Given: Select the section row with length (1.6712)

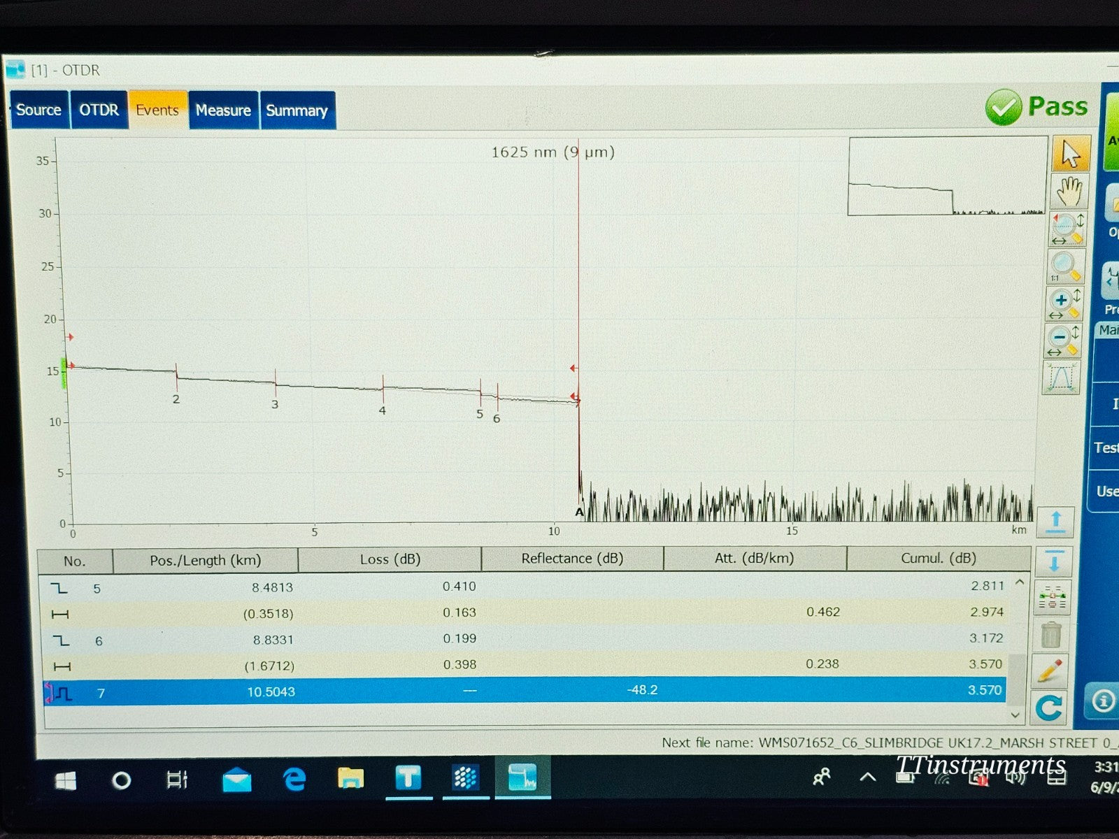Looking at the screenshot, I should click(525, 665).
